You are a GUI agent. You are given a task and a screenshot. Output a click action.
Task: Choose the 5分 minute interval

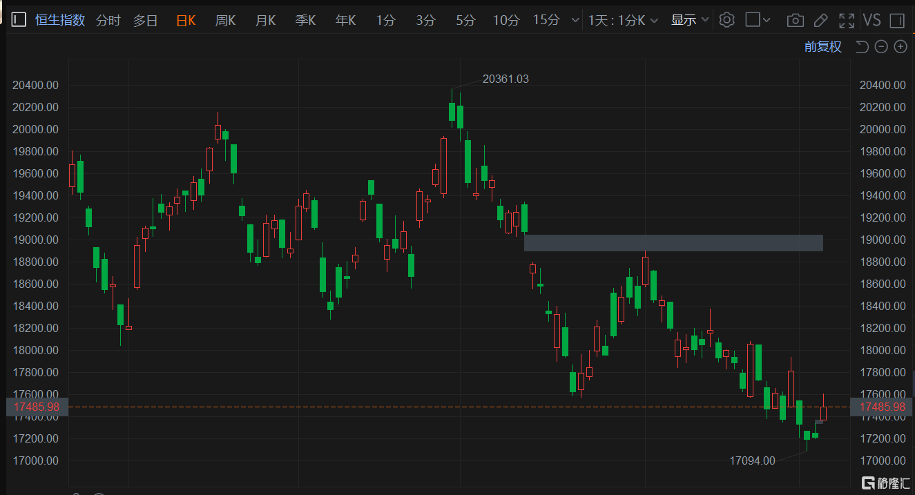point(465,21)
